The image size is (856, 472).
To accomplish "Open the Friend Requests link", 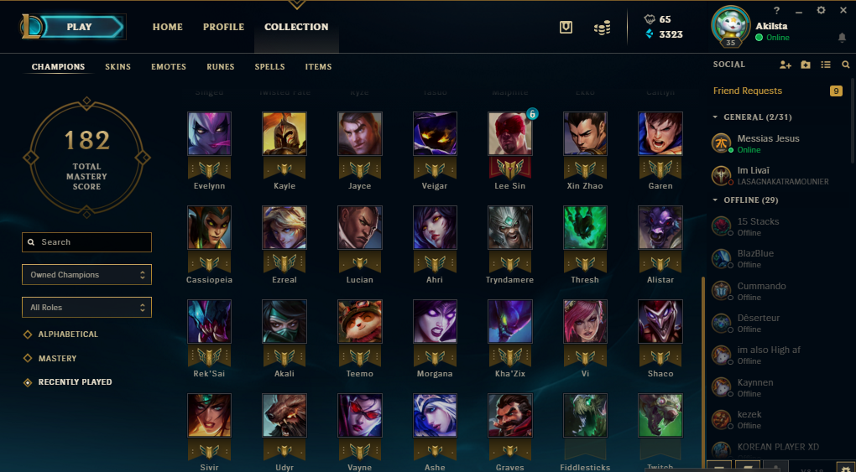I will tap(748, 91).
